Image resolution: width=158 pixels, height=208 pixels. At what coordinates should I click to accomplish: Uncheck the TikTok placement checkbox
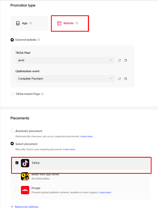coord(17,163)
